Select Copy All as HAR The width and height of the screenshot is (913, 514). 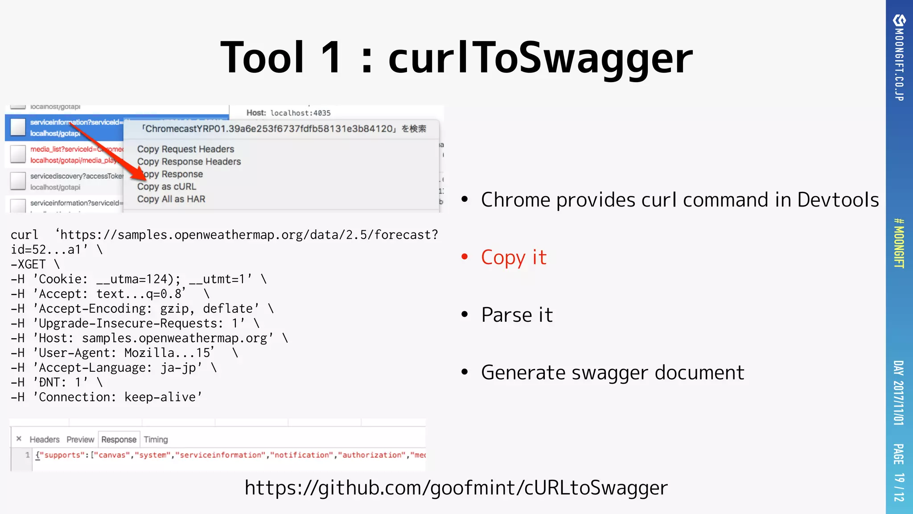point(171,199)
